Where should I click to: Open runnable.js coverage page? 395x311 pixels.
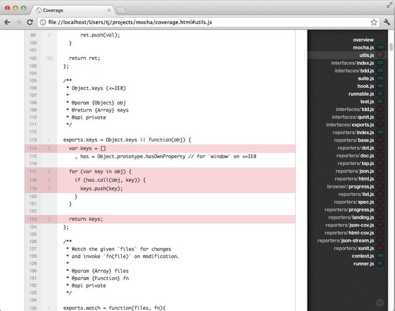(x=362, y=94)
